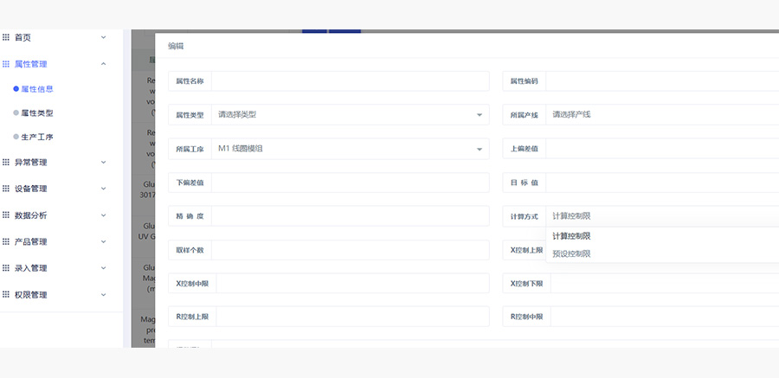Select 属性信息 in the sidebar

click(37, 88)
